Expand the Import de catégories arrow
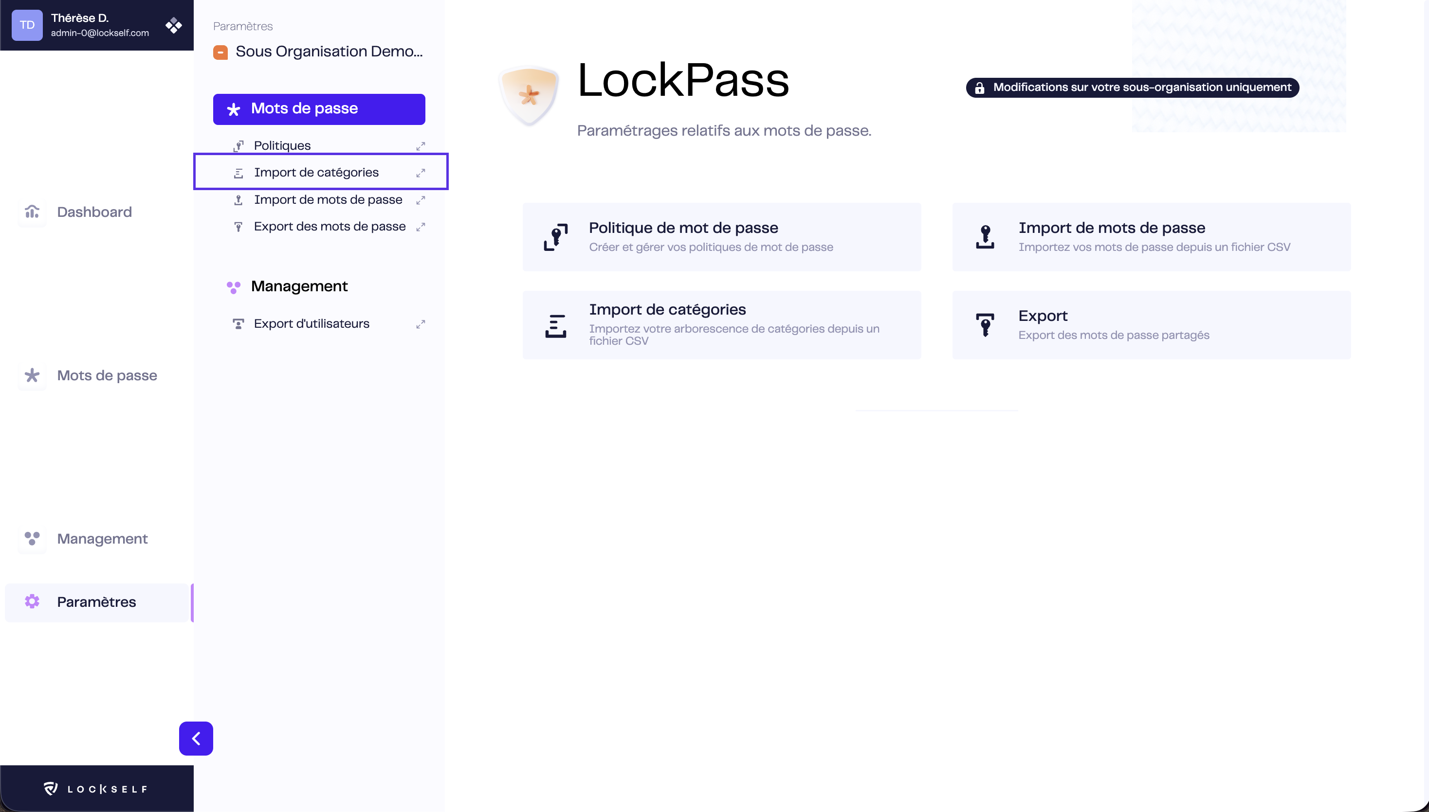This screenshot has width=1429, height=812. pos(421,173)
